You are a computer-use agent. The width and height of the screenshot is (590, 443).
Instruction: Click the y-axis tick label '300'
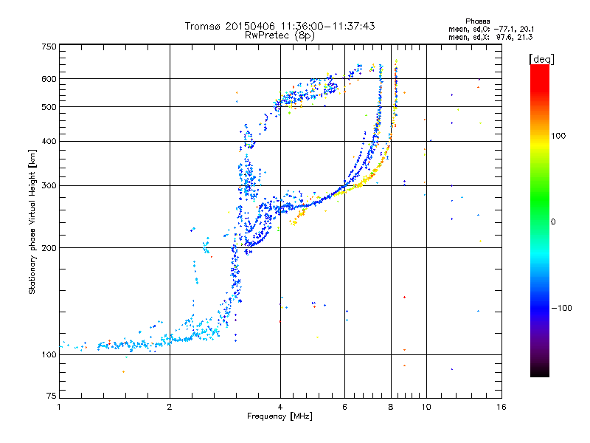(49, 186)
